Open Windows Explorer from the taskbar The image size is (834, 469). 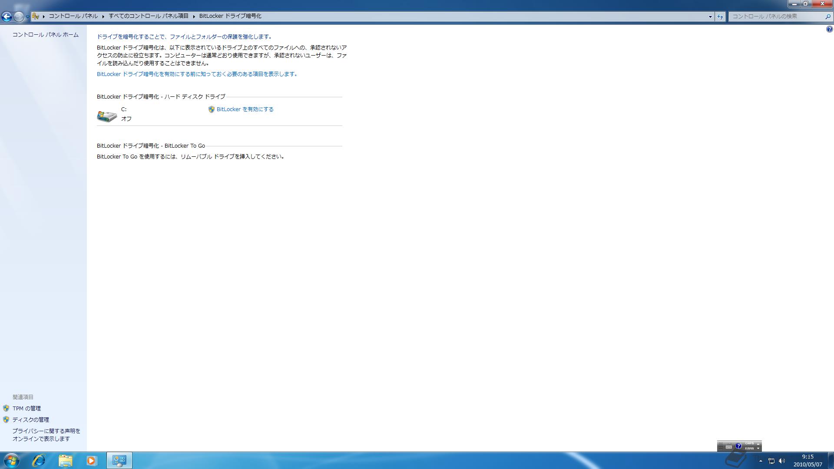(x=65, y=460)
